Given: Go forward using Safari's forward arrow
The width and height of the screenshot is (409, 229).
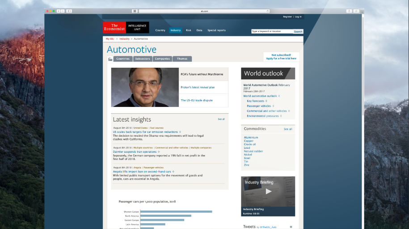Looking at the screenshot, I should point(63,11).
